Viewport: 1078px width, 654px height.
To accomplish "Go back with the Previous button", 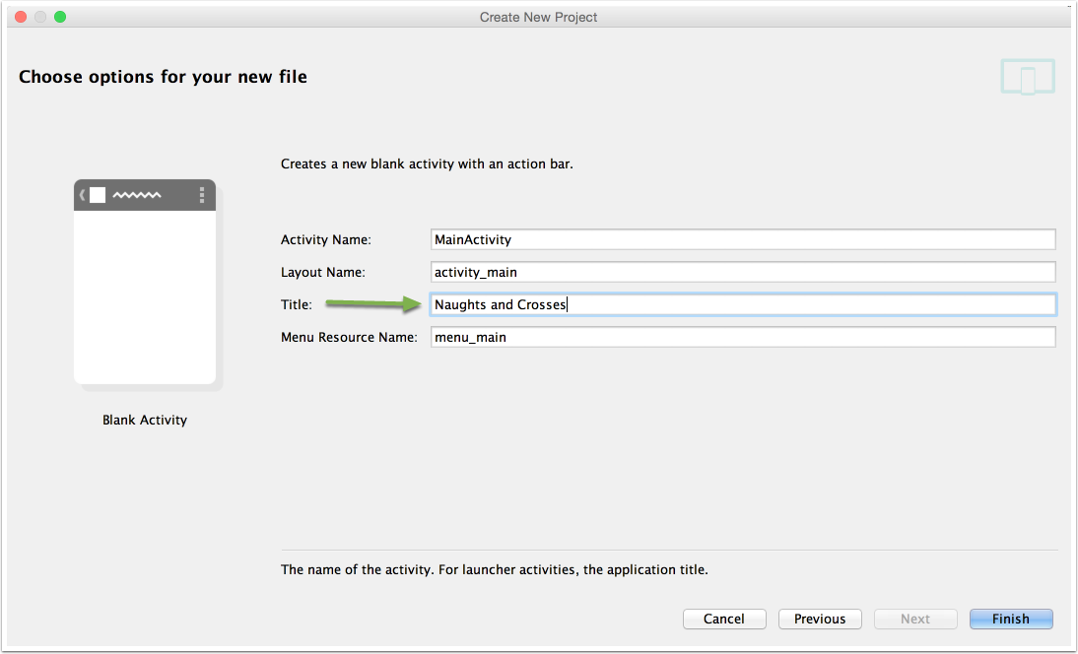I will 820,619.
